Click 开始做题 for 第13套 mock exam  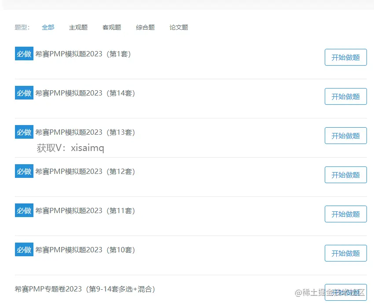345,136
